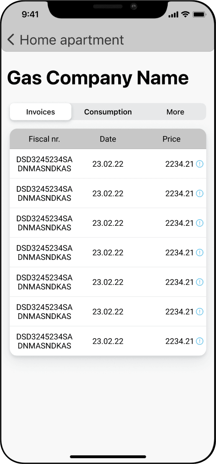
Task: Tap the 2234.21 price in fifth row
Action: [179, 282]
